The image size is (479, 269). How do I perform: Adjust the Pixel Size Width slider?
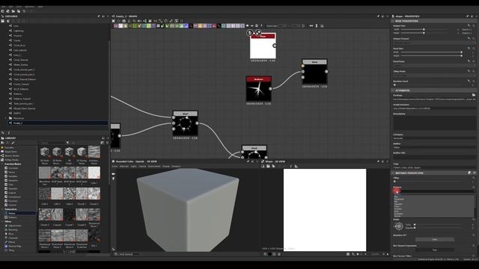click(431, 52)
